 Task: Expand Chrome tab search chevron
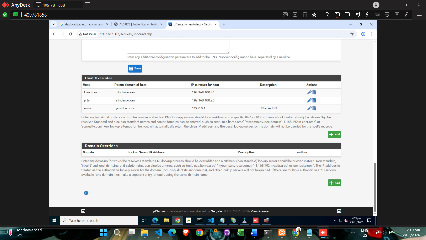click(54, 24)
